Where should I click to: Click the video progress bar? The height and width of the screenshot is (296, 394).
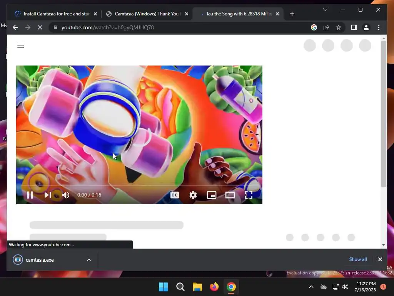tap(139, 185)
